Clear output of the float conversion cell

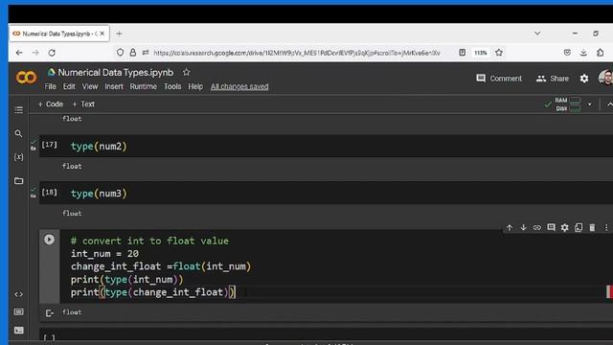coord(49,313)
